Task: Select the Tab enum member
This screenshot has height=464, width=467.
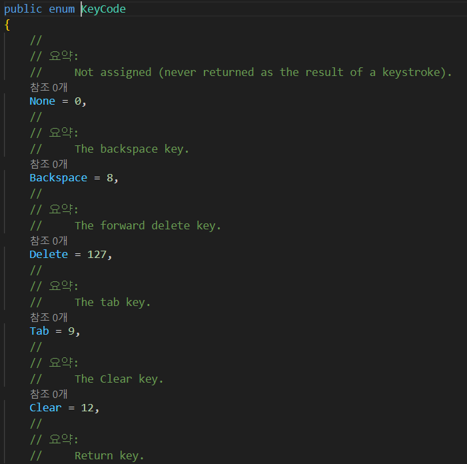Action: pos(39,331)
